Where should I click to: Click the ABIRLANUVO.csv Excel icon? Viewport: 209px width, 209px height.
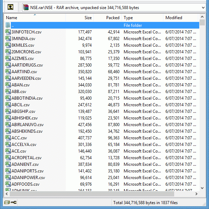pyautogui.click(x=8, y=124)
